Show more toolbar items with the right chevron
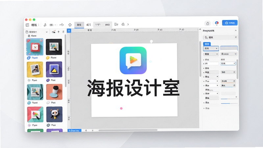 pyautogui.click(x=128, y=24)
